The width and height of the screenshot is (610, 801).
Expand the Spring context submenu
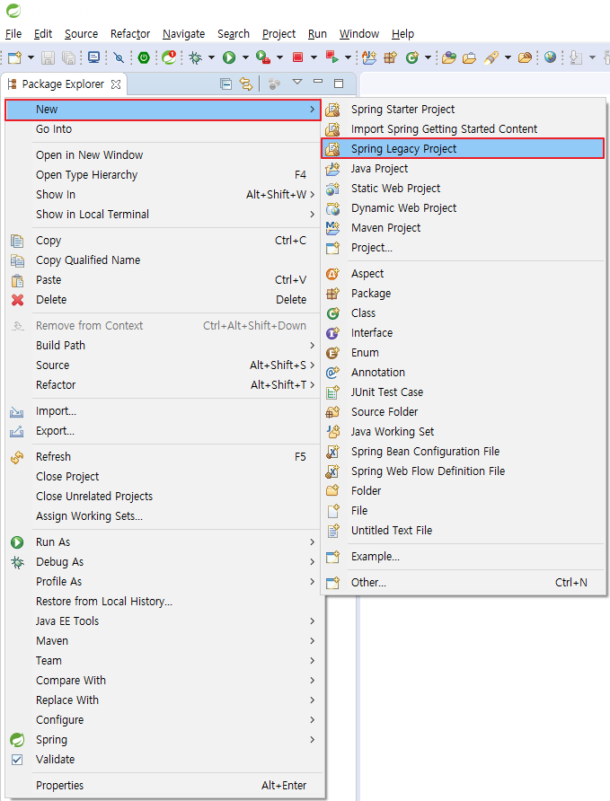tap(164, 740)
